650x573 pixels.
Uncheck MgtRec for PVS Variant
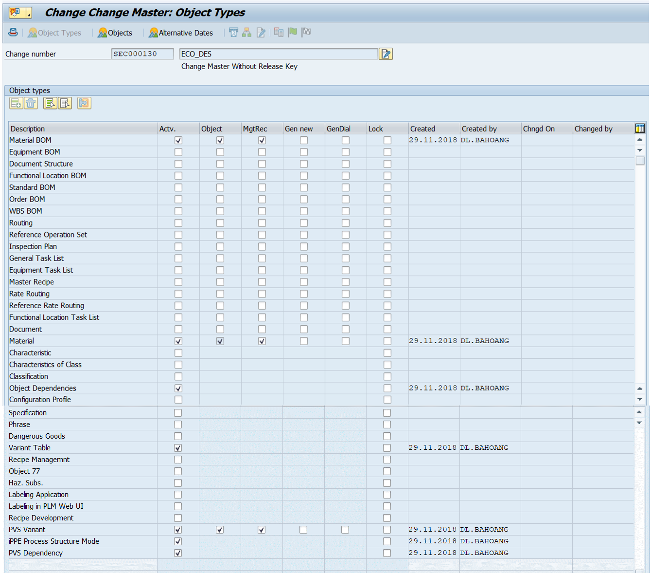pyautogui.click(x=262, y=530)
